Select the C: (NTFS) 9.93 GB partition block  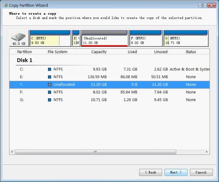[x=50, y=38]
